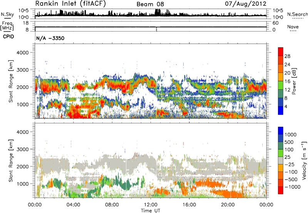
Task: Click the '18' frequency axis tick label
Action: pos(26,23)
